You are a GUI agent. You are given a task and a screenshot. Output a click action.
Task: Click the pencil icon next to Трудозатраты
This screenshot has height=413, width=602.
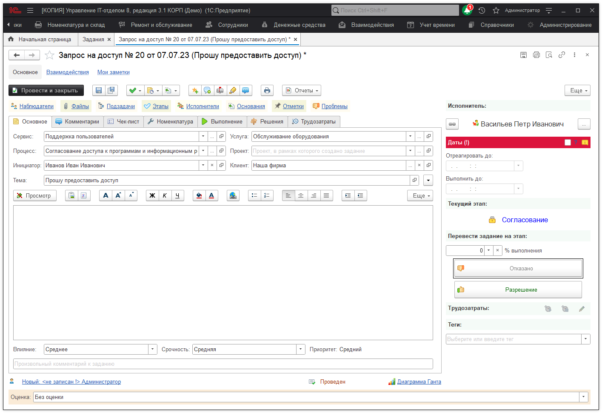click(582, 309)
